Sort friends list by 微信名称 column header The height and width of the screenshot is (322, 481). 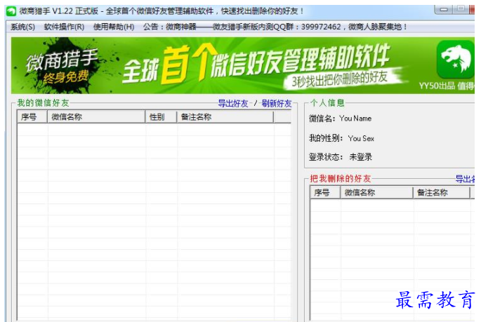tap(96, 117)
